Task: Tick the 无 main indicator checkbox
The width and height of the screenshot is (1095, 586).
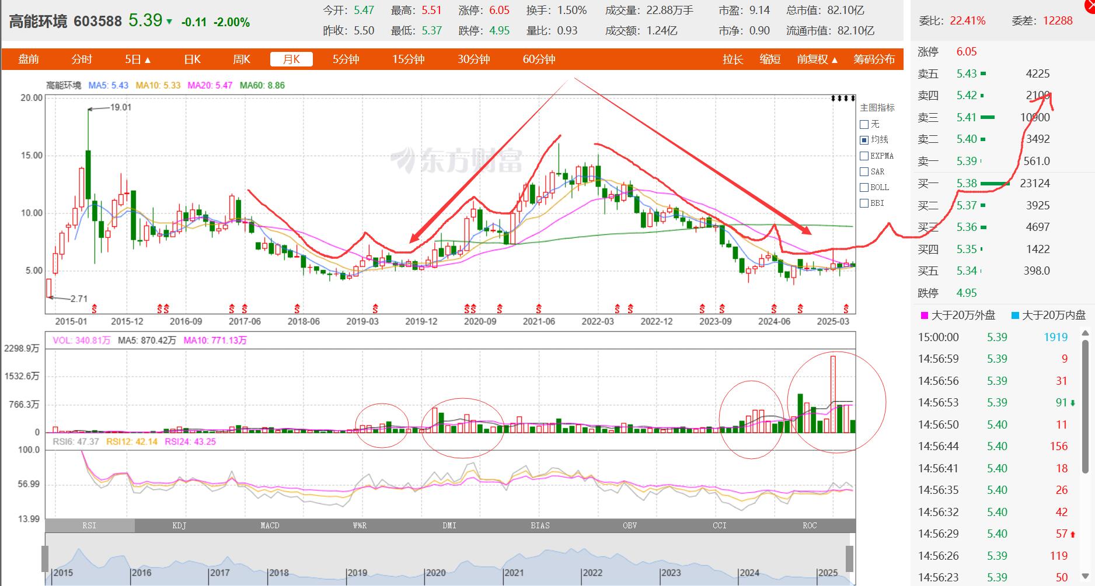Action: (x=864, y=124)
